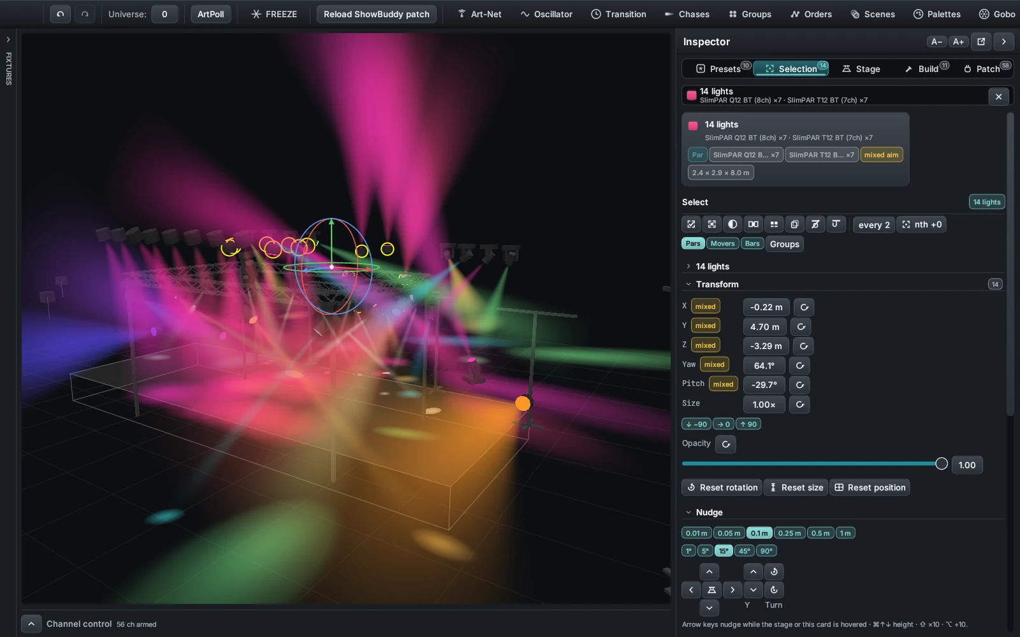
Task: Click the redo arrow in top toolbar
Action: (85, 14)
